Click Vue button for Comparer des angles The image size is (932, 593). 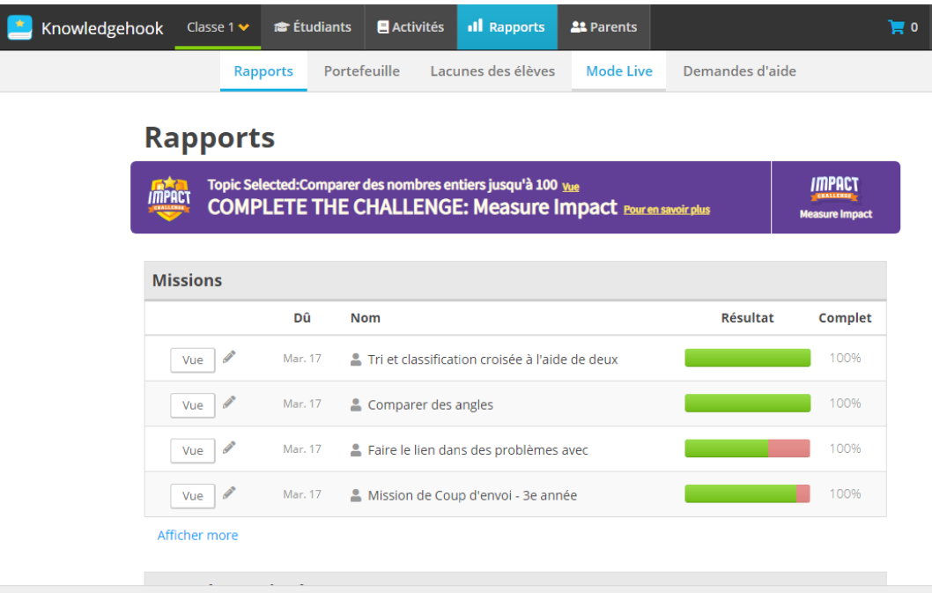pyautogui.click(x=193, y=405)
